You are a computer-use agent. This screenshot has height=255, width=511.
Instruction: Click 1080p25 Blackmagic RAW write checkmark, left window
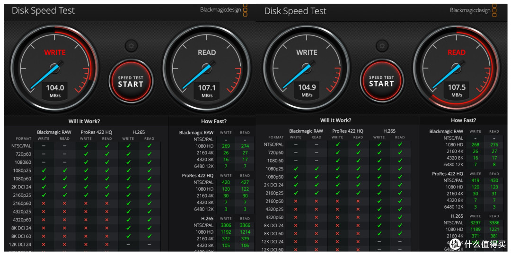point(44,170)
